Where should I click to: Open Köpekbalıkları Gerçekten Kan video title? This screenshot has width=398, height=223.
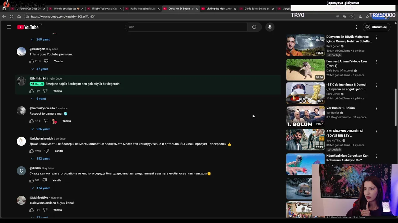click(x=347, y=158)
